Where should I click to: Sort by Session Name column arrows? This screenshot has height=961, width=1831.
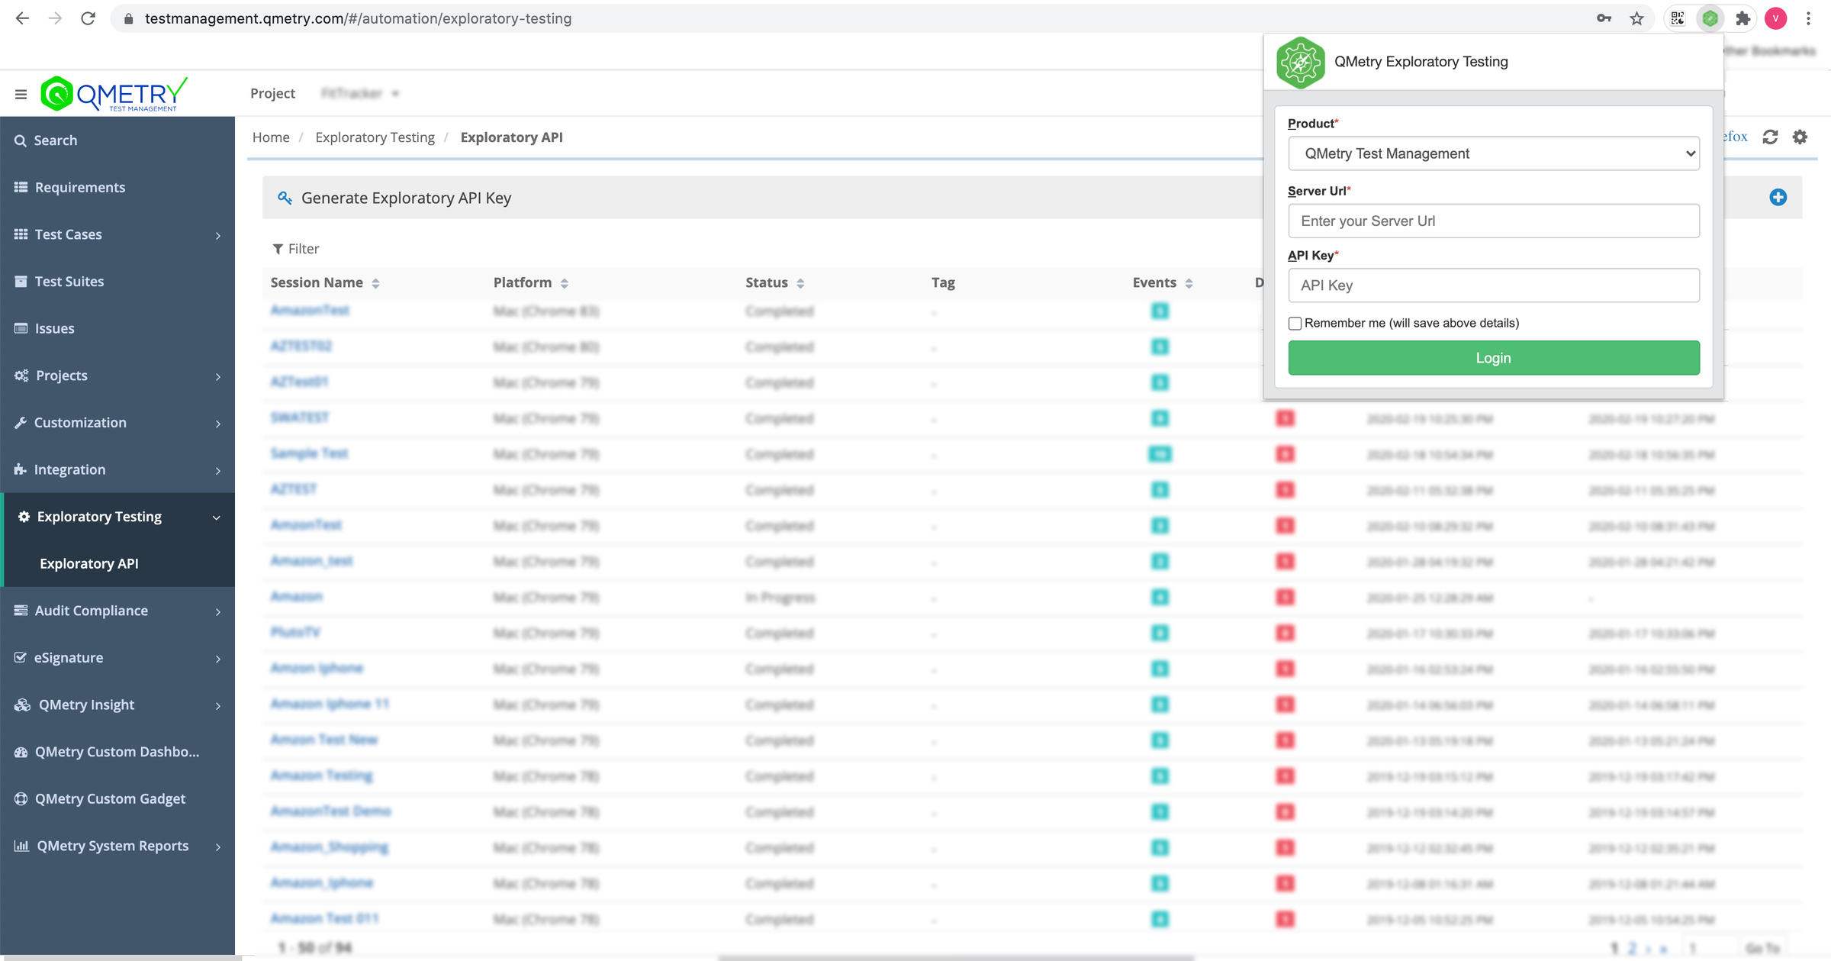375,283
